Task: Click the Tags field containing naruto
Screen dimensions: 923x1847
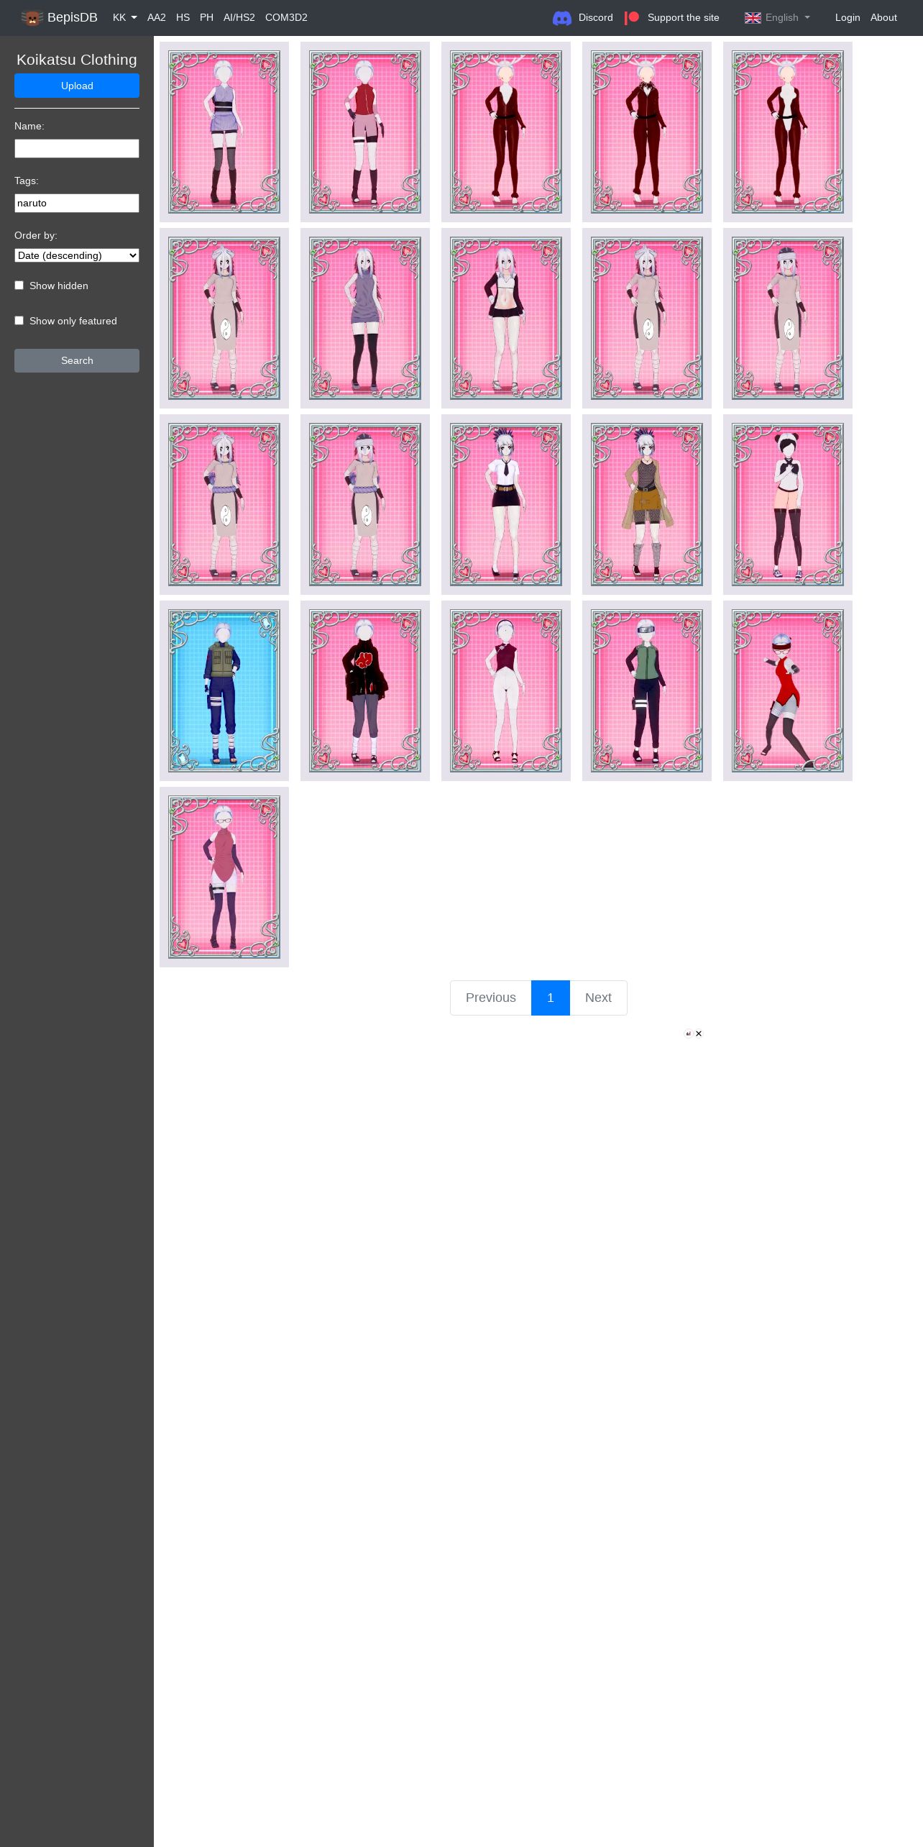Action: point(77,203)
